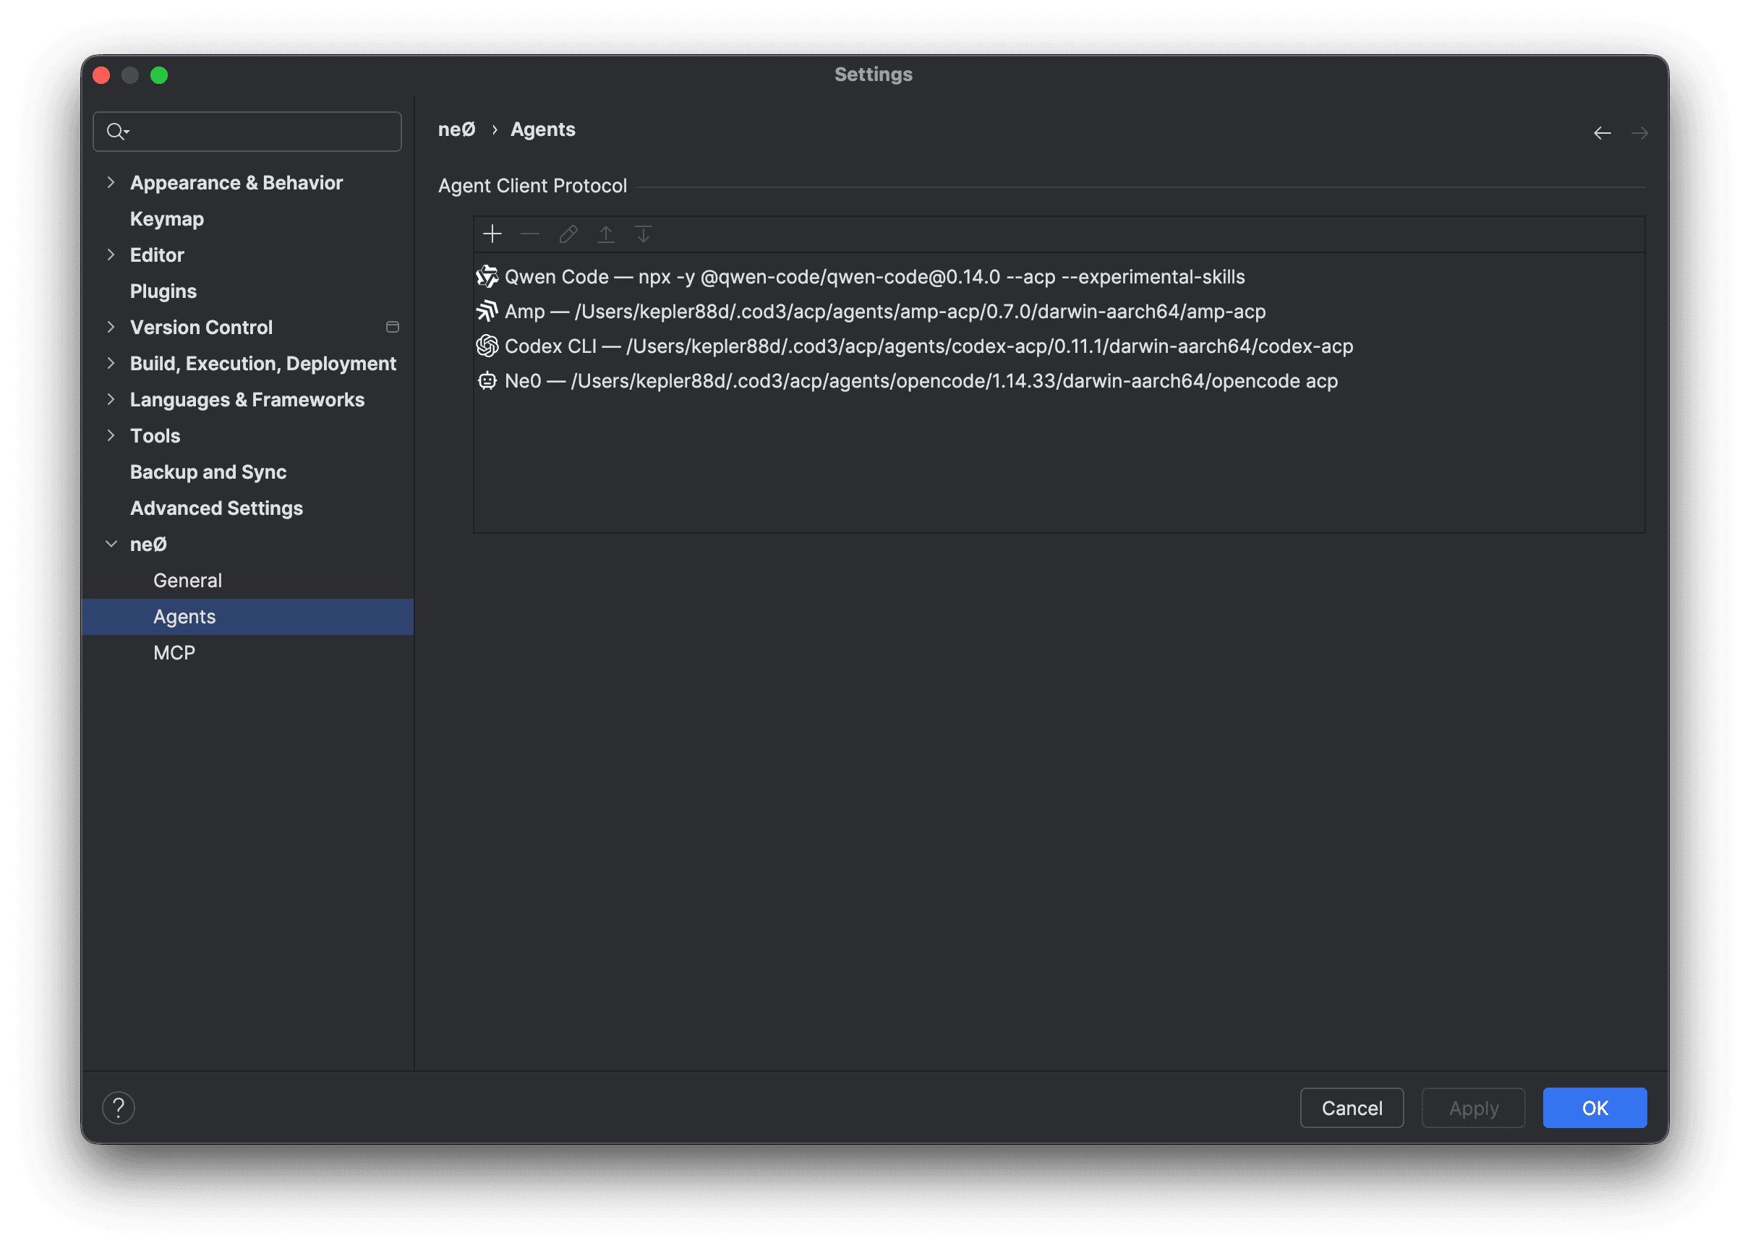Click the Remove agent minus icon
This screenshot has width=1750, height=1251.
(x=530, y=234)
